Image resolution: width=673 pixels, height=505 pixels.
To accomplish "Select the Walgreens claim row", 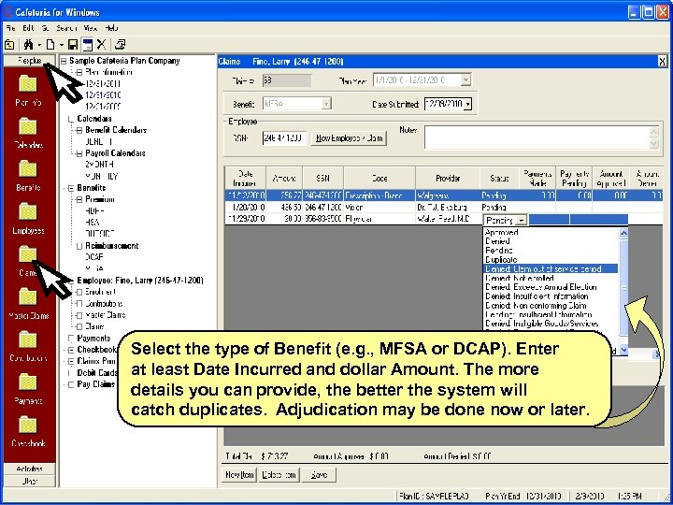I will tap(444, 195).
